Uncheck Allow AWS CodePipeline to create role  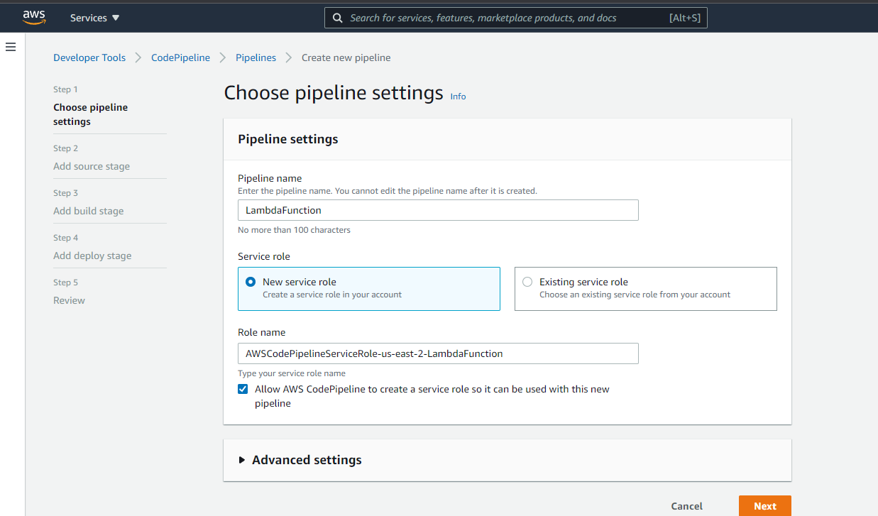click(x=243, y=389)
